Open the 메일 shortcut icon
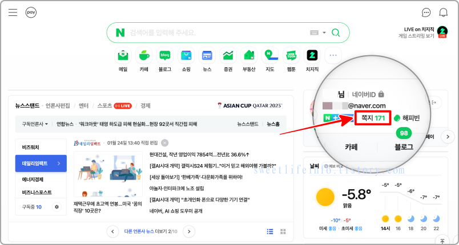The width and height of the screenshot is (459, 245). 123,55
